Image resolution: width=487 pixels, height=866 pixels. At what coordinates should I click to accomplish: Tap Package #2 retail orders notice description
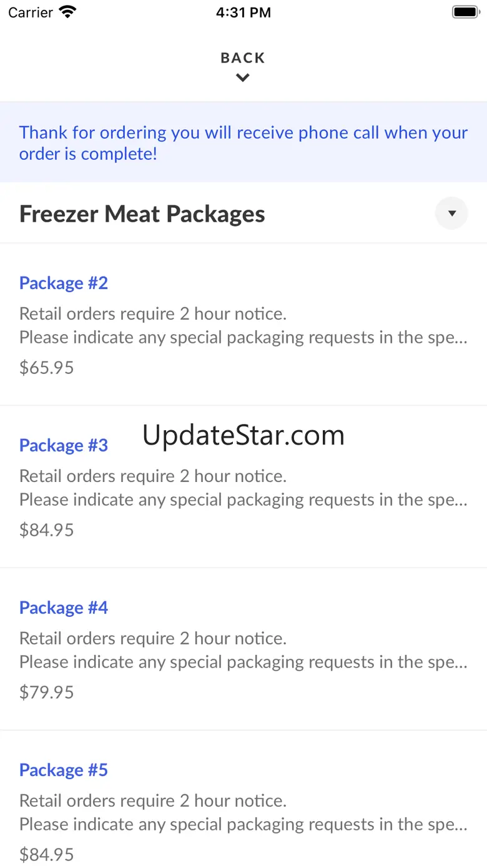click(153, 313)
